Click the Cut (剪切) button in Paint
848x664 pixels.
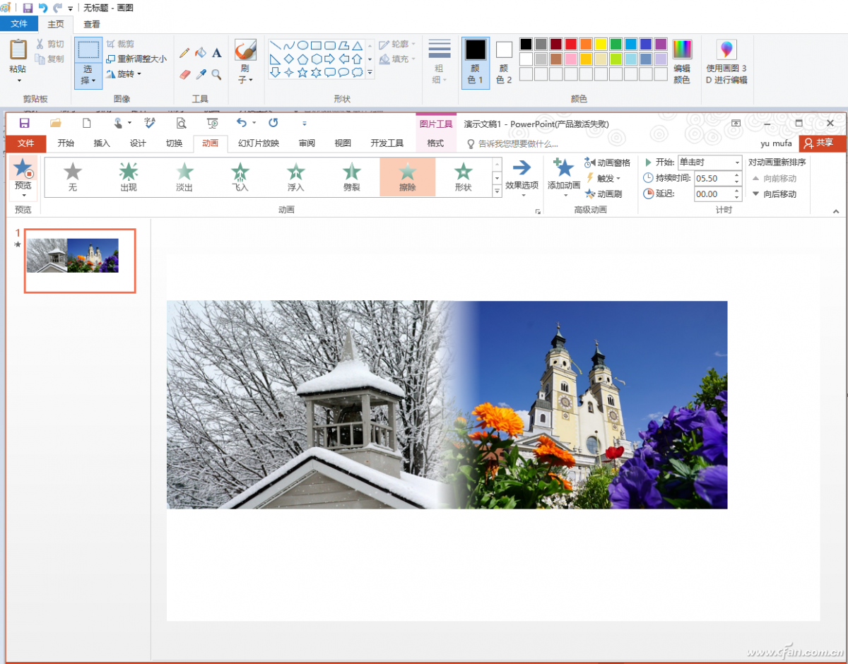click(50, 44)
